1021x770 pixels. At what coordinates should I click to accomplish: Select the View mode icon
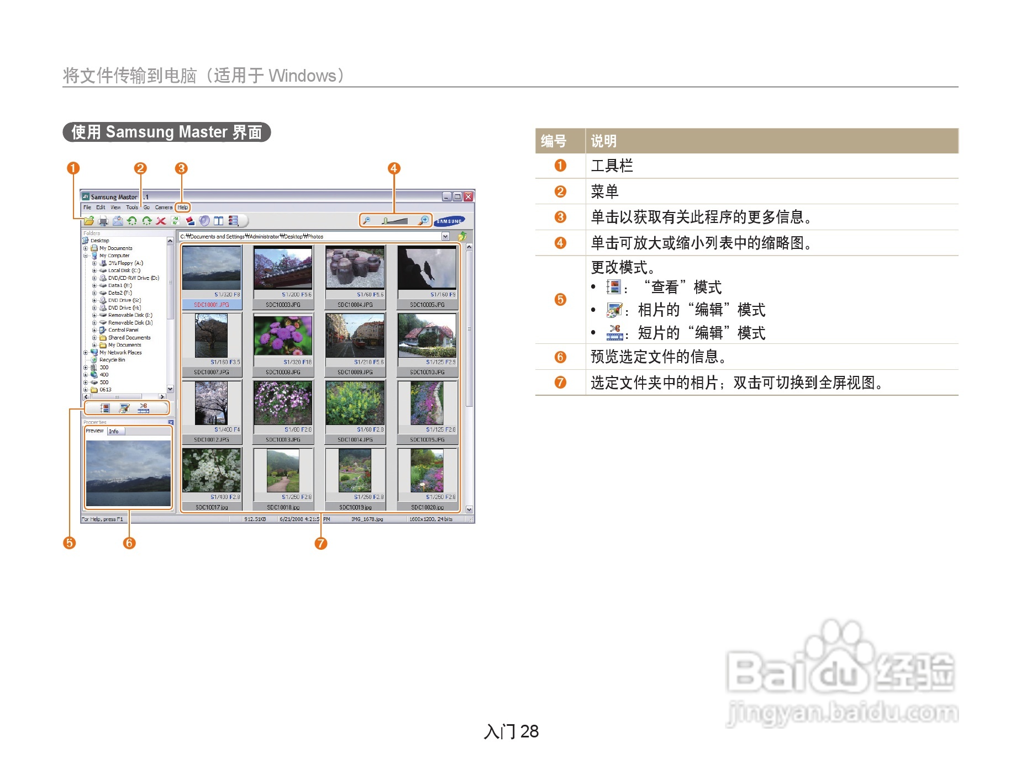coord(106,408)
